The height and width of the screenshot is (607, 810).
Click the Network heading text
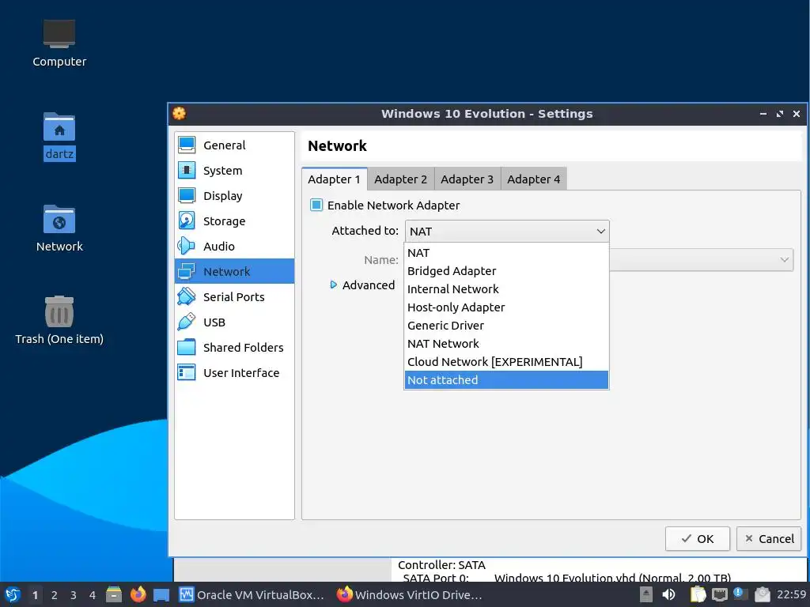pos(337,146)
